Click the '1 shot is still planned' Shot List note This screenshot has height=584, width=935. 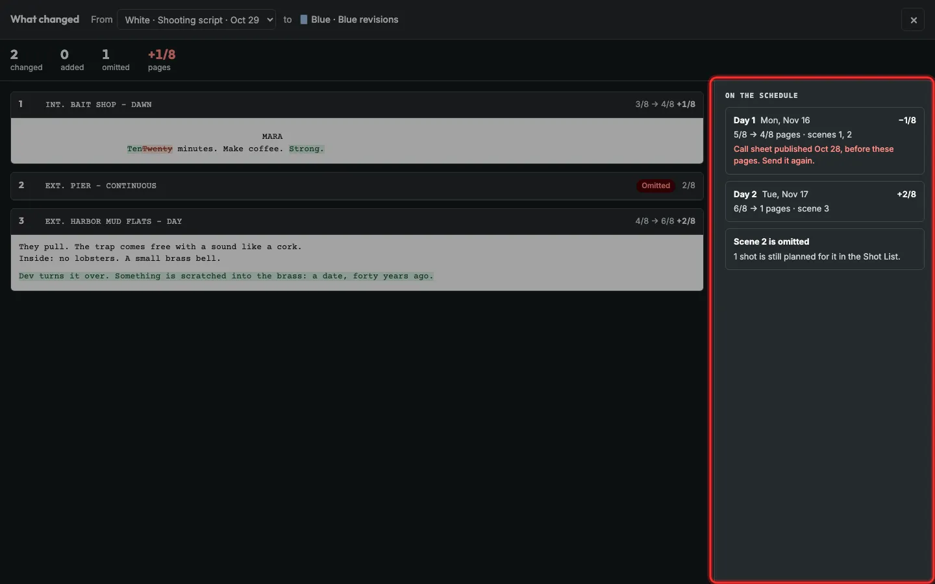(817, 257)
